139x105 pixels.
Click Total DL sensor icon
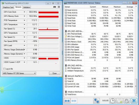click(x=66, y=78)
